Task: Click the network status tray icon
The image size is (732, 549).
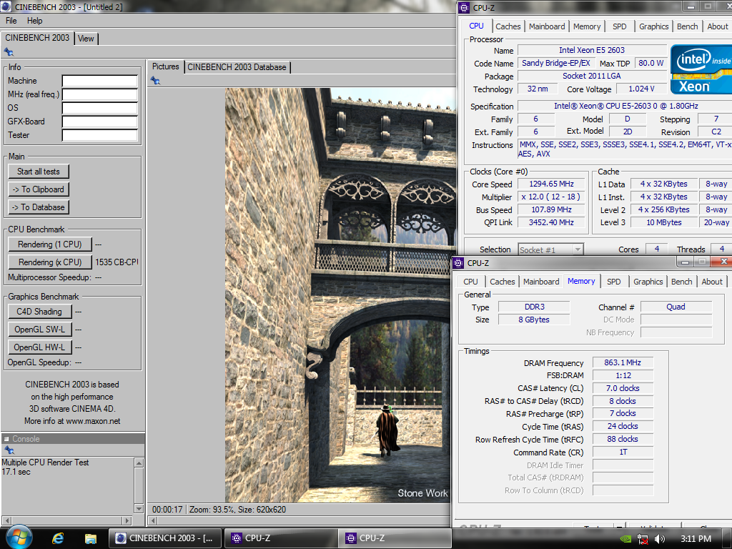Action: pos(643,539)
